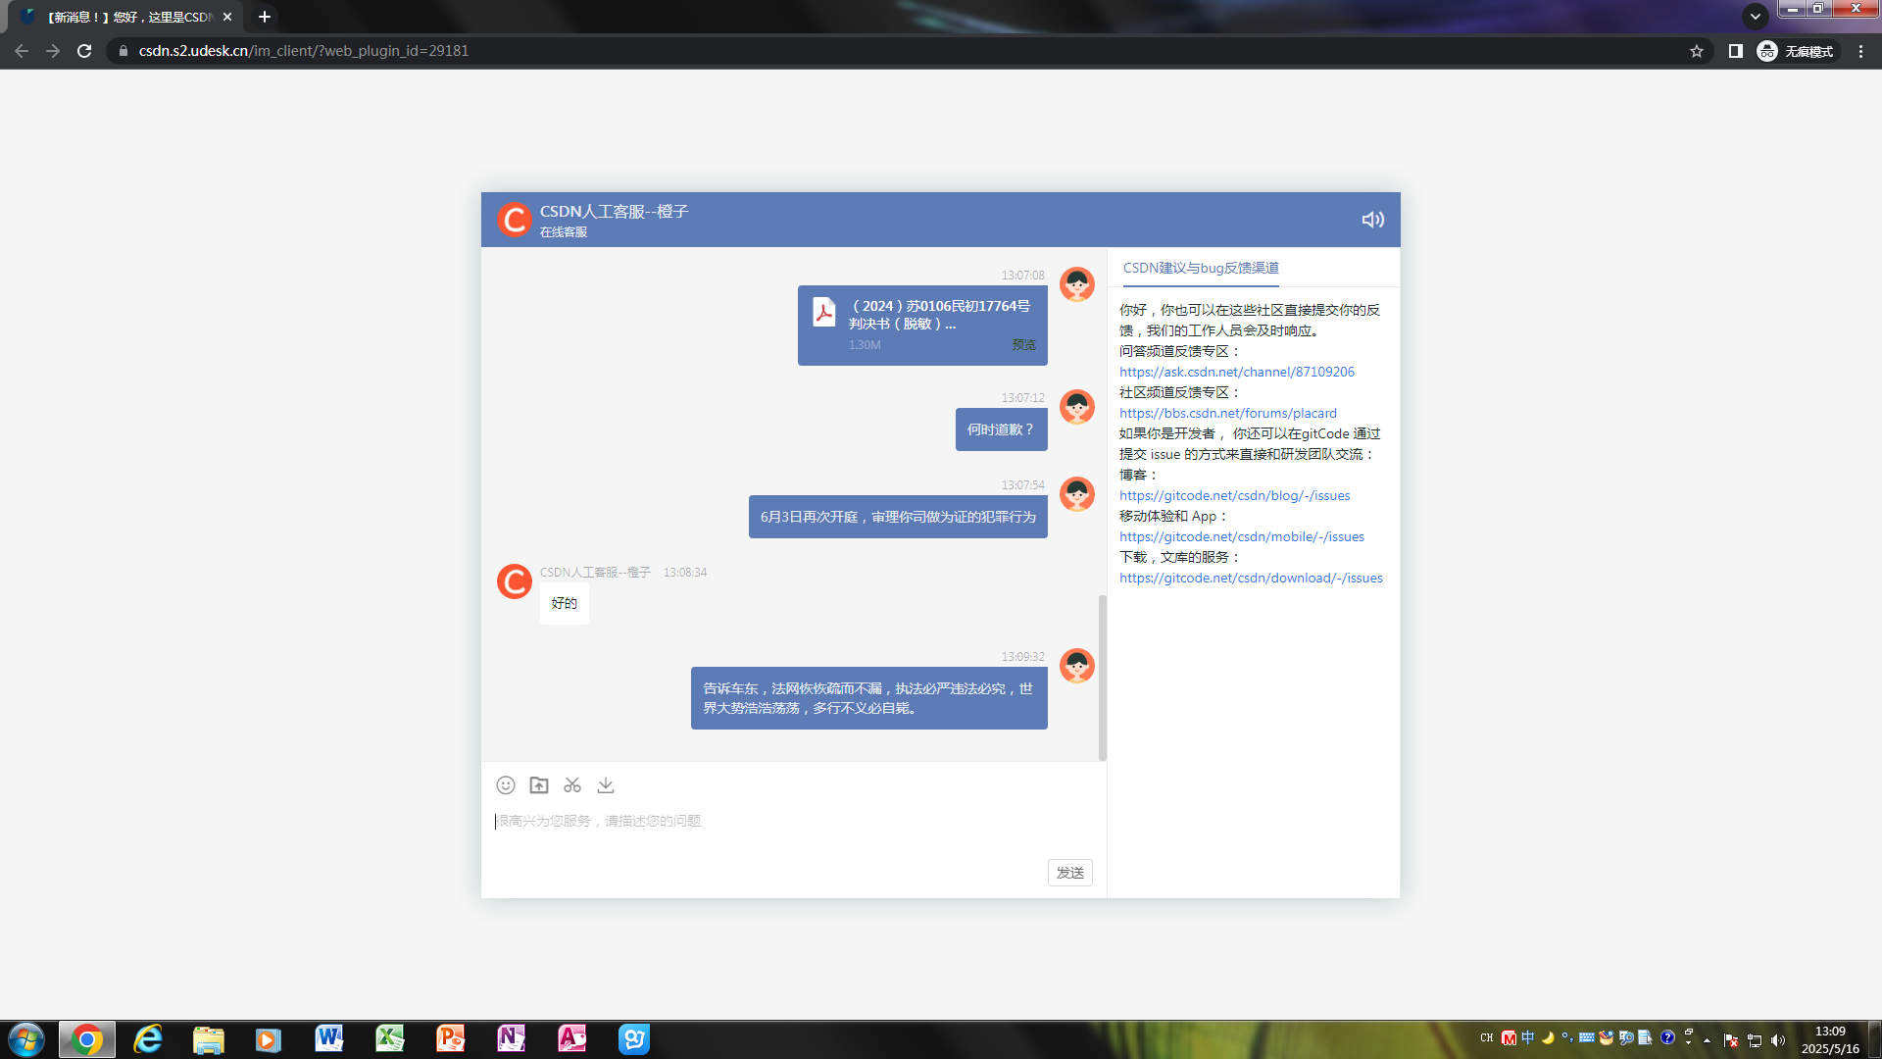
Task: Show hidden tray icons arrow
Action: pos(1708,1040)
